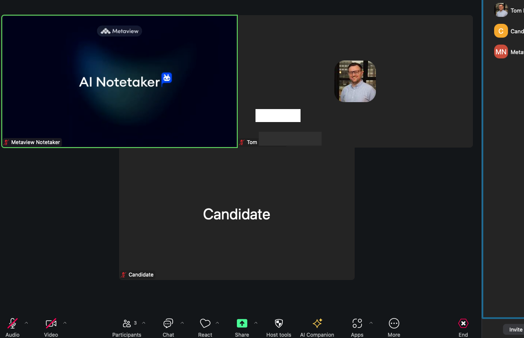524x338 pixels.
Task: Expand audio options caret next to Audio
Action: coord(26,323)
